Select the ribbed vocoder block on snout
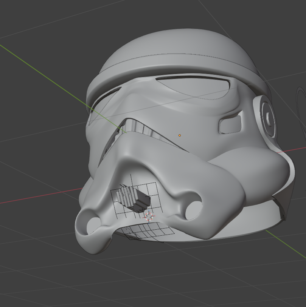Image resolution: width=306 pixels, height=307 pixels. 132,198
